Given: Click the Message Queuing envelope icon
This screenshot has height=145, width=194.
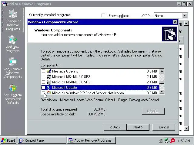Looking at the screenshot, I should click(49, 71).
